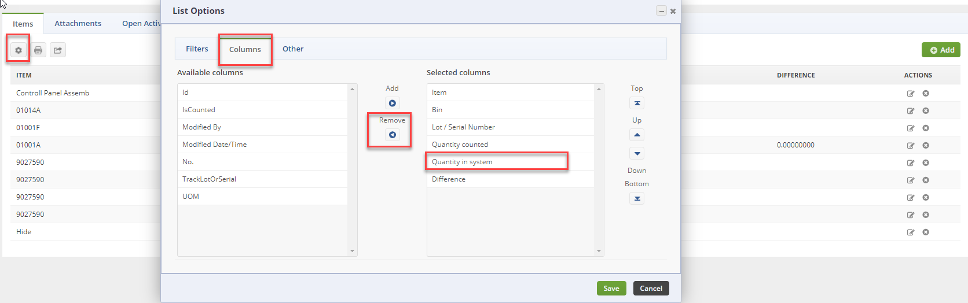The height and width of the screenshot is (303, 968).
Task: Edit the Controll Panel Assemb row
Action: pyautogui.click(x=911, y=94)
